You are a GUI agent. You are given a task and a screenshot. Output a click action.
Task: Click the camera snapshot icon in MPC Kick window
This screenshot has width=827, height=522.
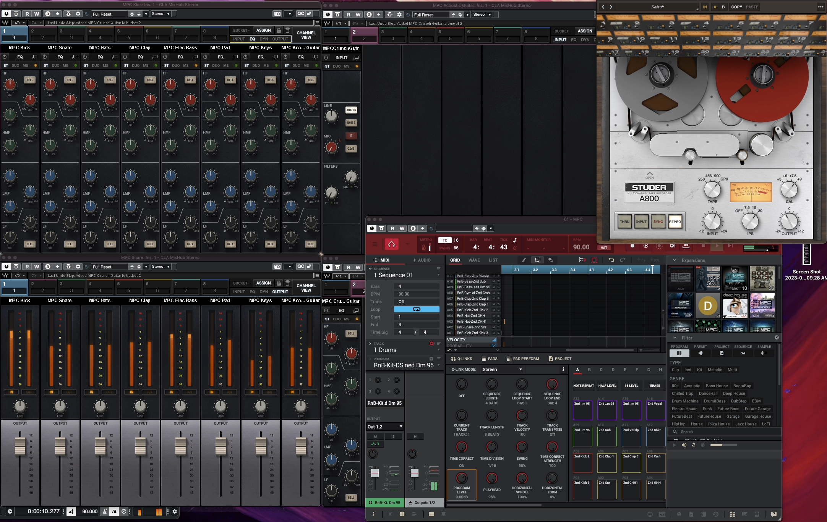pos(277,14)
